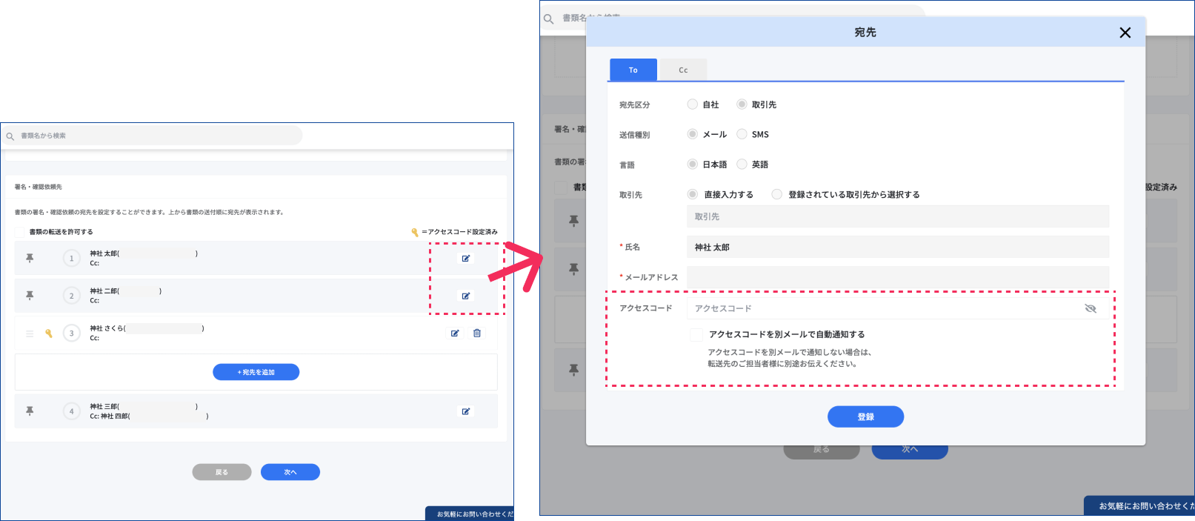
Task: Click edit icon for 神社 二郎 recipient
Action: 466,296
